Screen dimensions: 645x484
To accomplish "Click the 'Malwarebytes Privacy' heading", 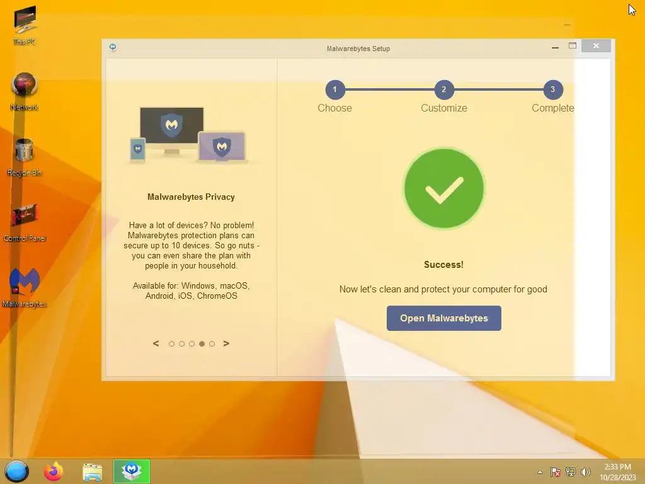I will (191, 197).
